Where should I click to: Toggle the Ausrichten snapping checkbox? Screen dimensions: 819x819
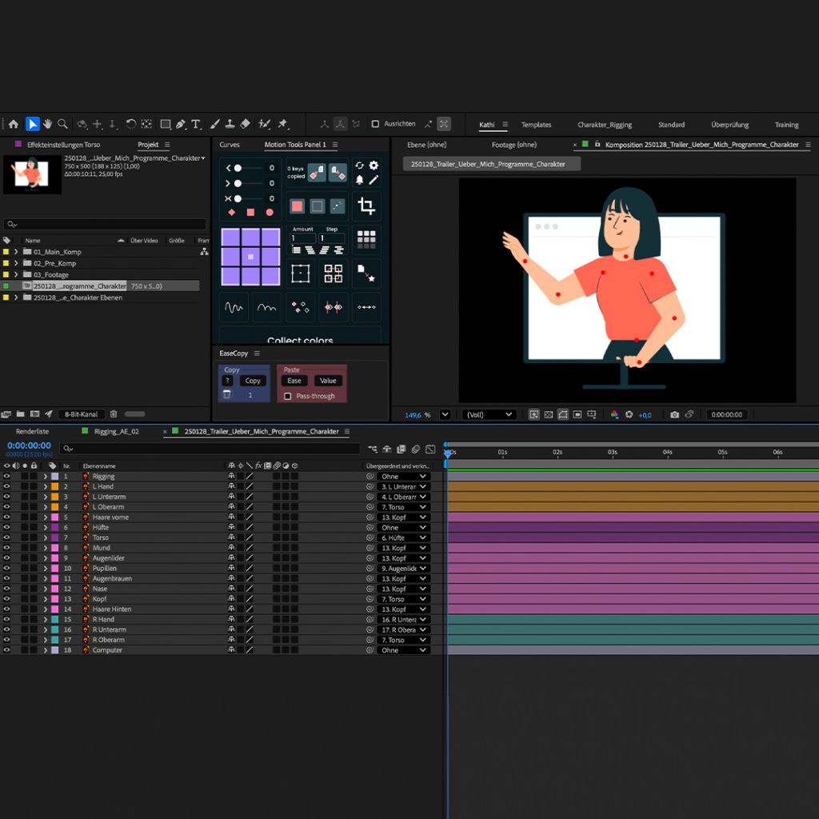pos(375,124)
